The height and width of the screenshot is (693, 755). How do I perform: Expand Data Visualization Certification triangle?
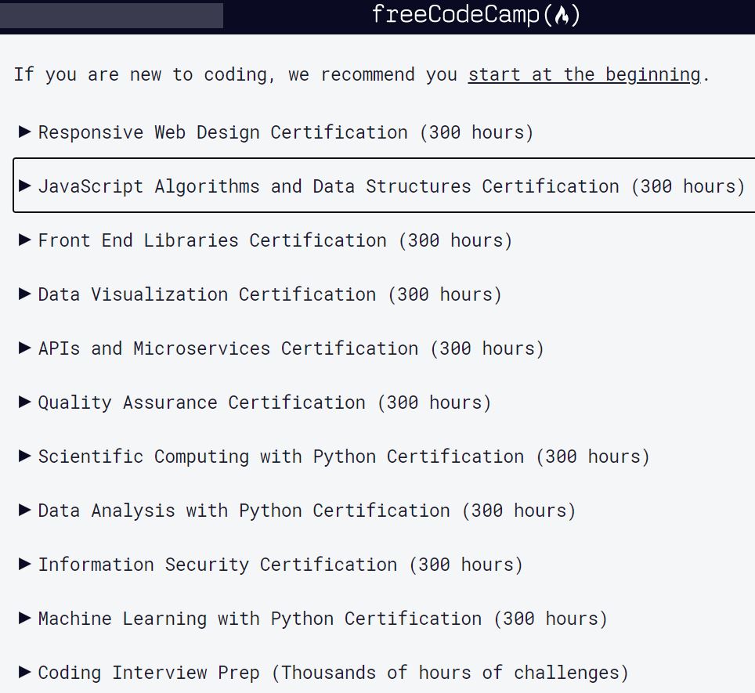point(24,294)
